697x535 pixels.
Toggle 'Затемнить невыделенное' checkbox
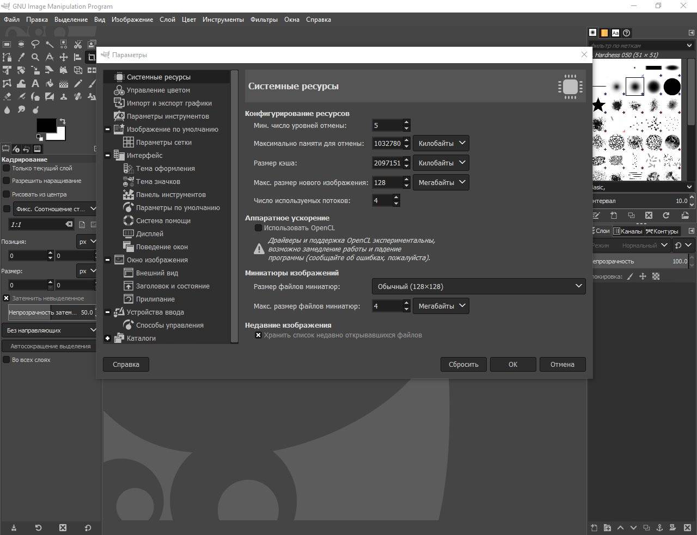coord(7,298)
